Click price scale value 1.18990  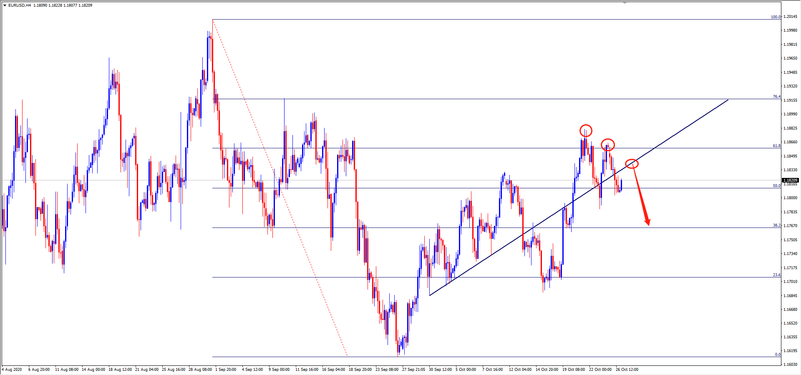pyautogui.click(x=791, y=114)
